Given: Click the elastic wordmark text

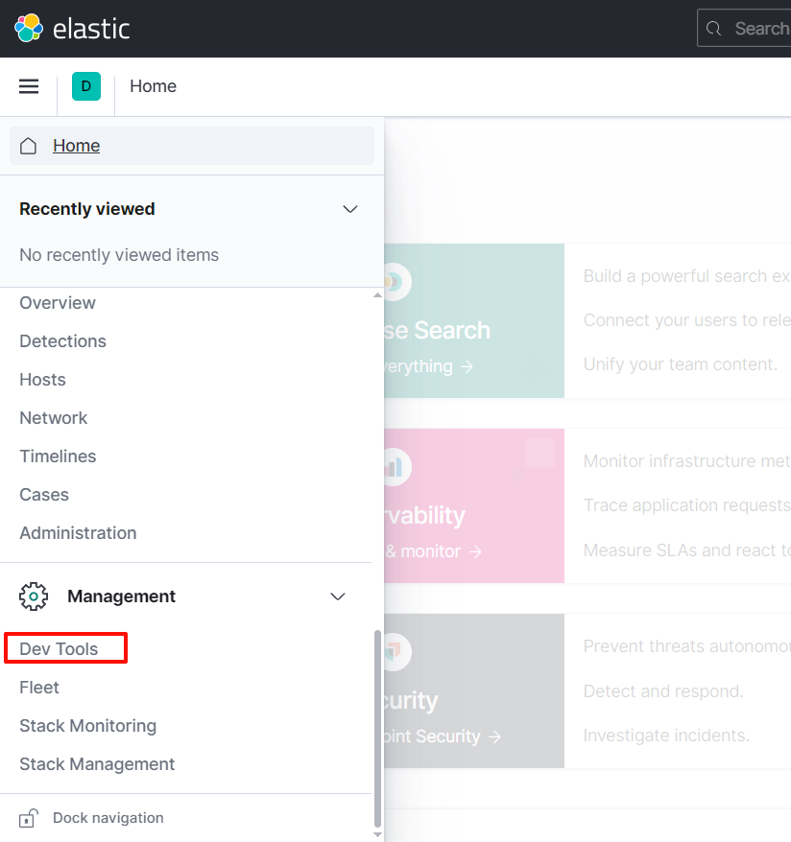Looking at the screenshot, I should (91, 29).
